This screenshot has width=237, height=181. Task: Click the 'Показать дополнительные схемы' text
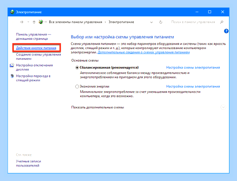tap(97, 107)
